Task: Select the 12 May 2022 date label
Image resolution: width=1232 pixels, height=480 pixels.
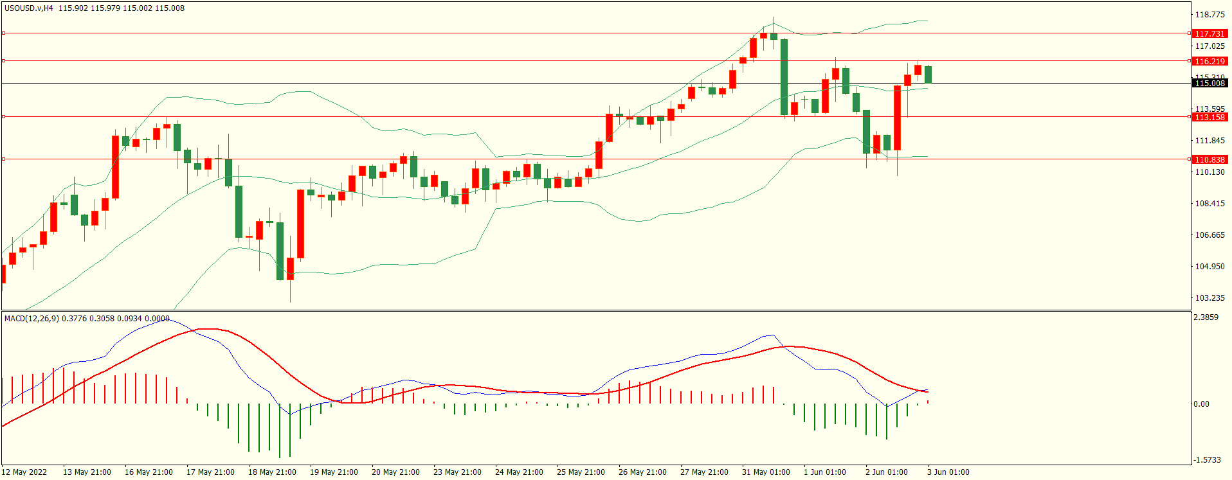Action: [x=24, y=472]
